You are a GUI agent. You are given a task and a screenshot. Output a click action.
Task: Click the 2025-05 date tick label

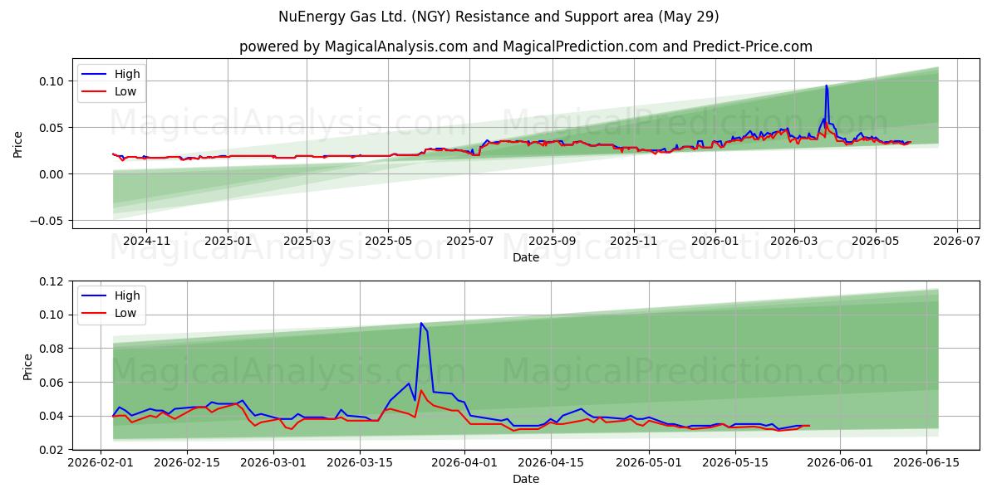click(x=388, y=241)
